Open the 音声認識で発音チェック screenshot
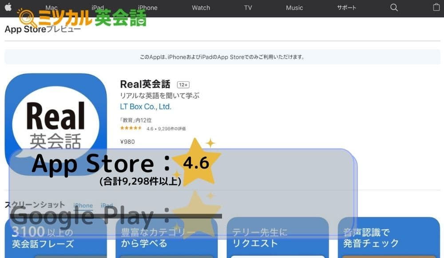Screen dimensions: 444x258 point(389,238)
